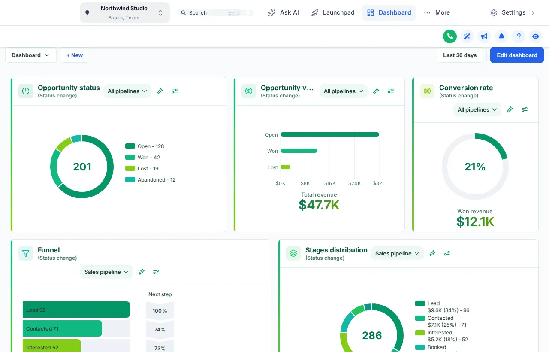Open the More navigation menu
The width and height of the screenshot is (549, 352).
(437, 13)
